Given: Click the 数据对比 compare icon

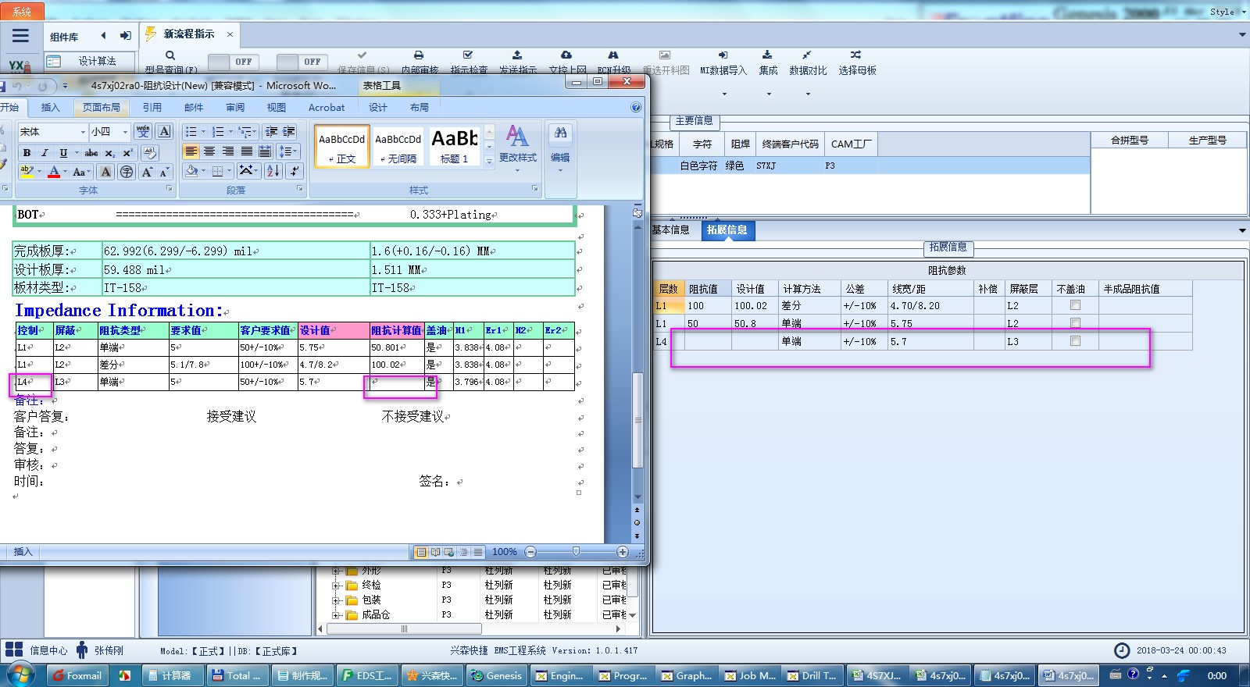Looking at the screenshot, I should pyautogui.click(x=806, y=55).
